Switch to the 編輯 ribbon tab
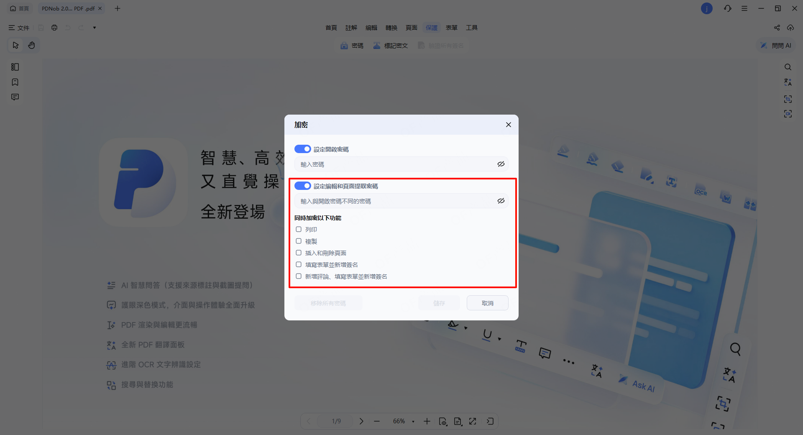This screenshot has height=435, width=803. click(371, 28)
